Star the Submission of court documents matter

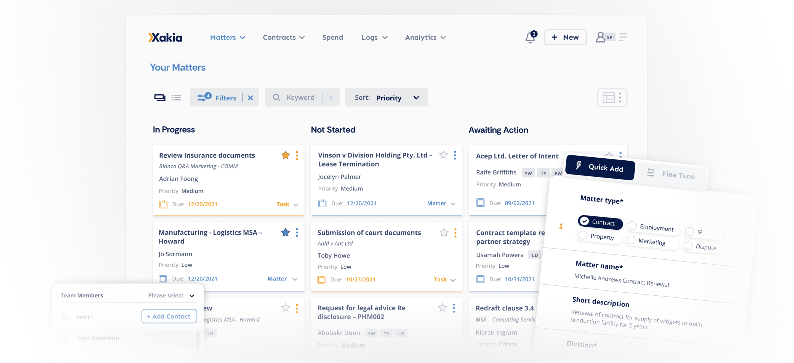[x=444, y=232]
